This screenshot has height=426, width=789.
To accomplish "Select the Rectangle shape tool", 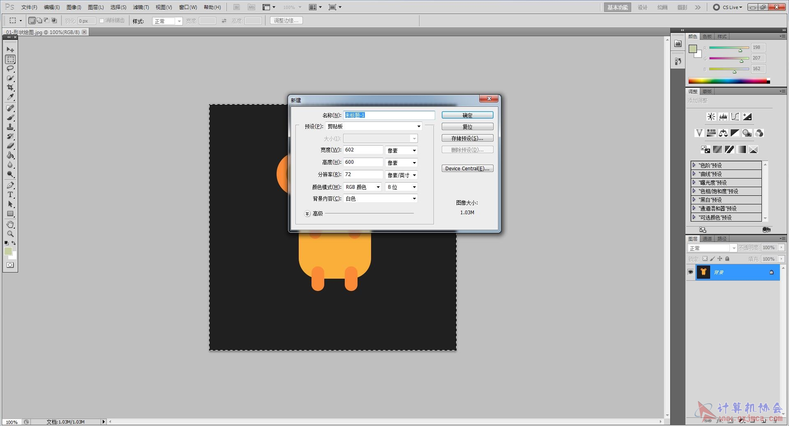I will pos(10,213).
